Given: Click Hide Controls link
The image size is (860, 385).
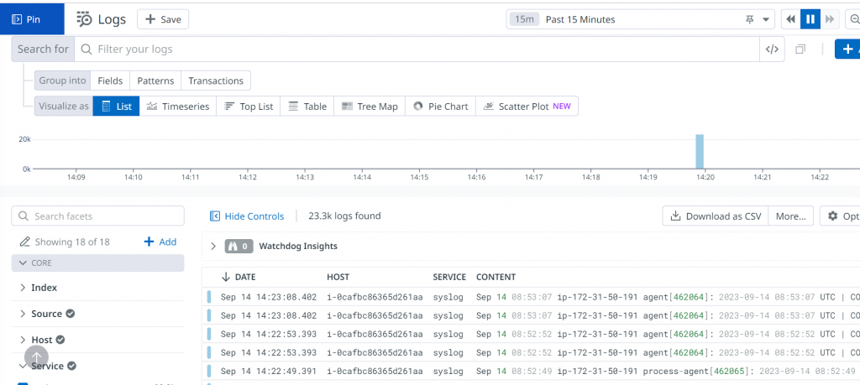Looking at the screenshot, I should point(247,216).
